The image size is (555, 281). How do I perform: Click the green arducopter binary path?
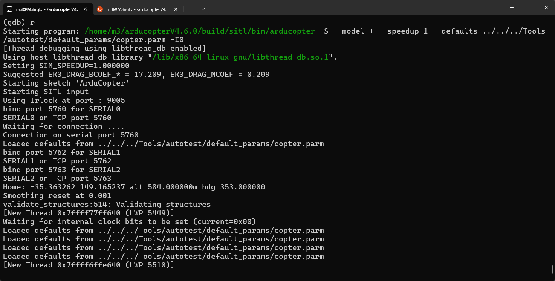pyautogui.click(x=200, y=31)
